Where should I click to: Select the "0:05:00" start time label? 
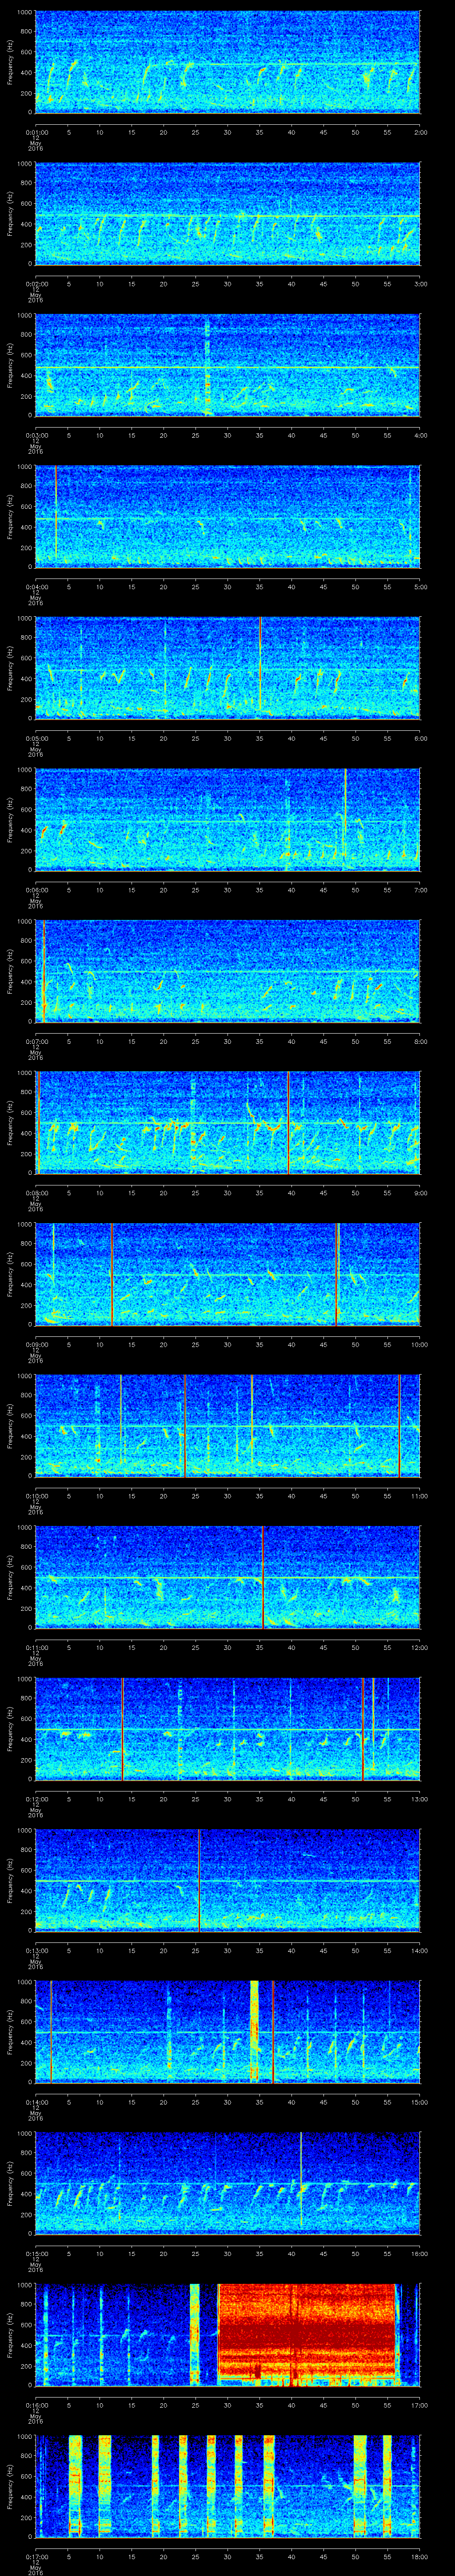[36, 738]
